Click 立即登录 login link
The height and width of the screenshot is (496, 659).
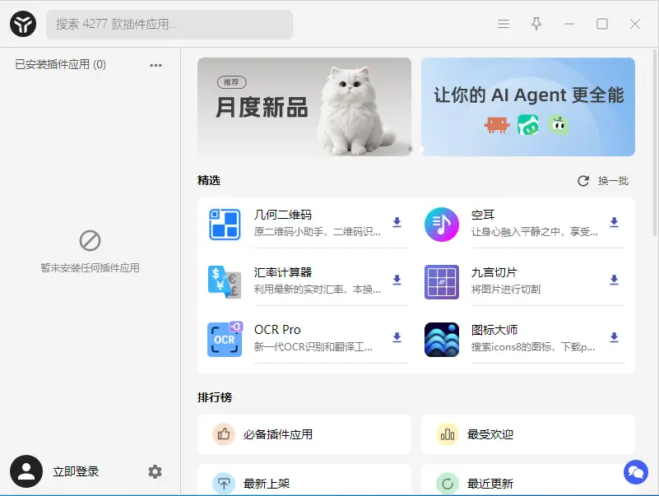(76, 471)
